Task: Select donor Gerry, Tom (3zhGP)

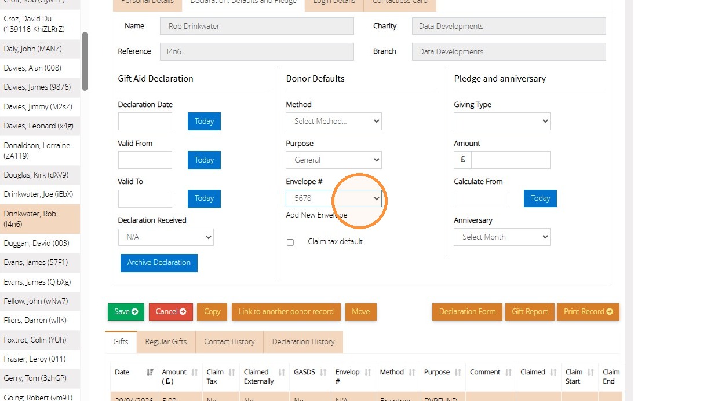Action: [40, 378]
